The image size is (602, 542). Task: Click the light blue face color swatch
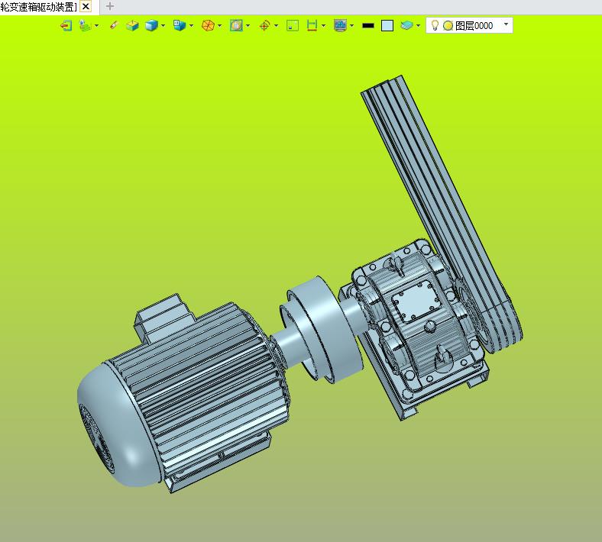tap(387, 26)
